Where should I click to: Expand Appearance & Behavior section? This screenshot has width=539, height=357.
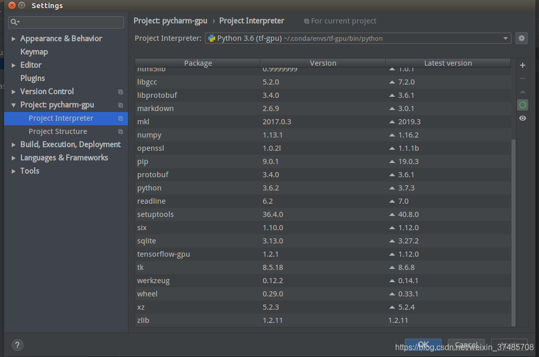tap(13, 39)
